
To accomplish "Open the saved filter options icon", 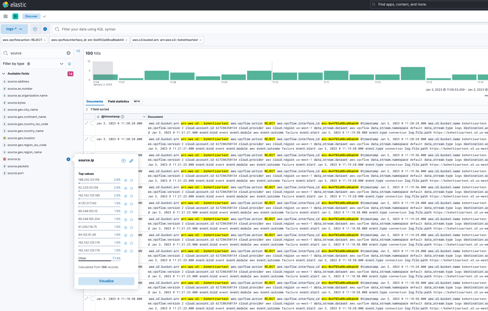I will click(x=35, y=29).
